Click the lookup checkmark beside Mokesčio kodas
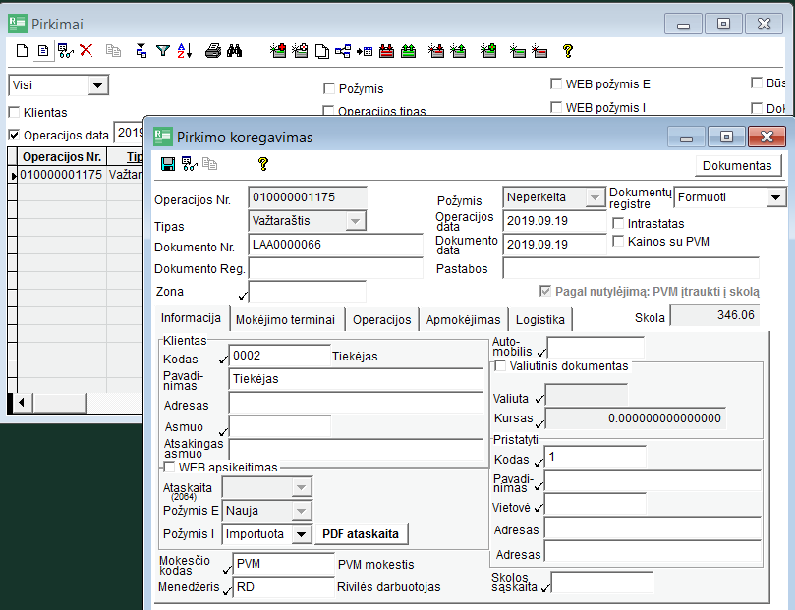Image resolution: width=795 pixels, height=610 pixels. tap(228, 570)
